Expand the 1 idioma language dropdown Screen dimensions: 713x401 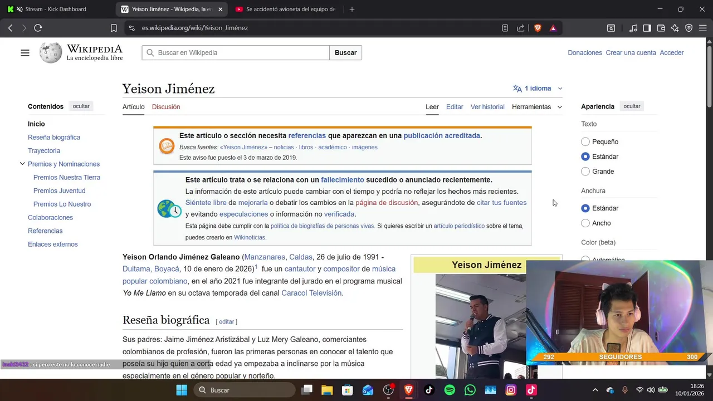point(538,89)
